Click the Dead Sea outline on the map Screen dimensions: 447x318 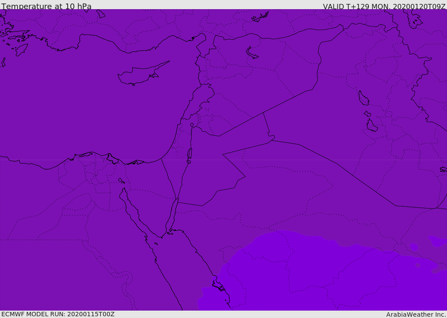coord(189,156)
